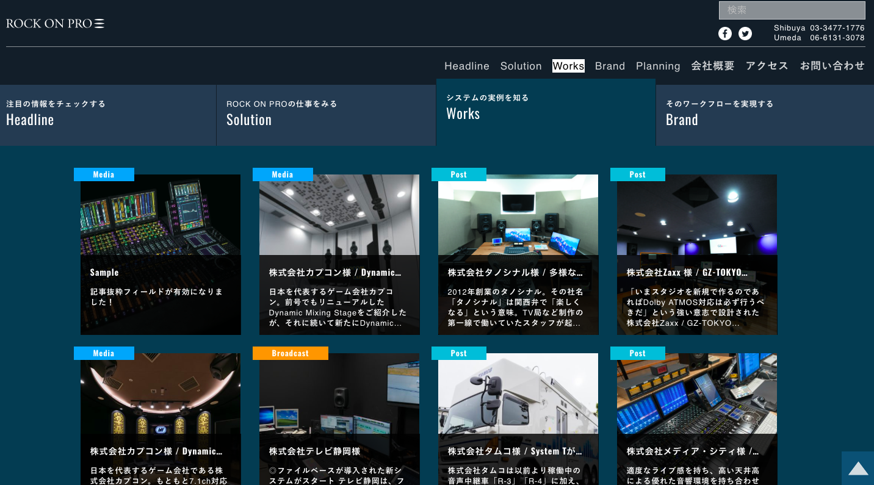Click into the 検索 search field
Image resolution: width=874 pixels, height=485 pixels.
[792, 10]
